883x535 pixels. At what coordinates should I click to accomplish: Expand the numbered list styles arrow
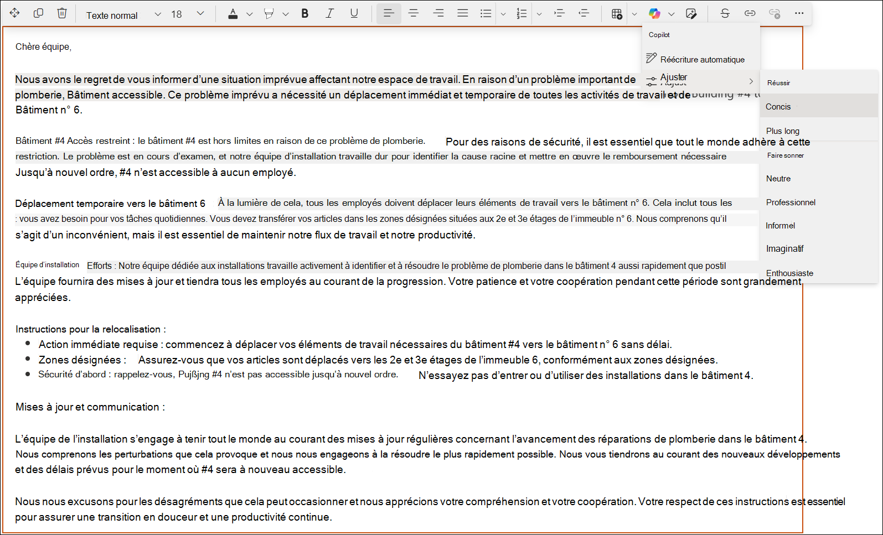[x=539, y=14]
